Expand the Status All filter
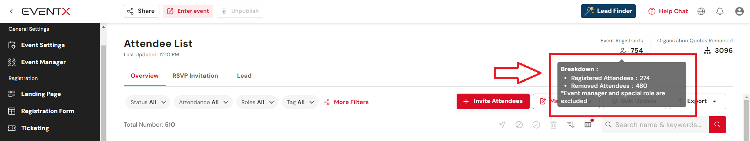750x141 pixels. tap(148, 102)
